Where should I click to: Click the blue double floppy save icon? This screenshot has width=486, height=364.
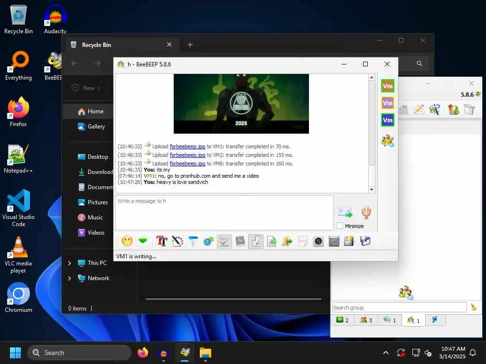point(365,241)
